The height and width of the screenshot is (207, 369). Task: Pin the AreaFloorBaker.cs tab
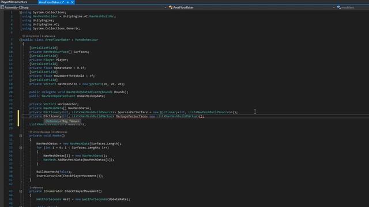click(x=68, y=2)
